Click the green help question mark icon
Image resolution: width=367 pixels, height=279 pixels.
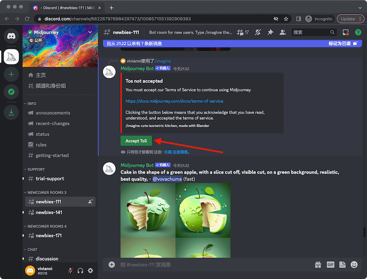click(x=358, y=32)
